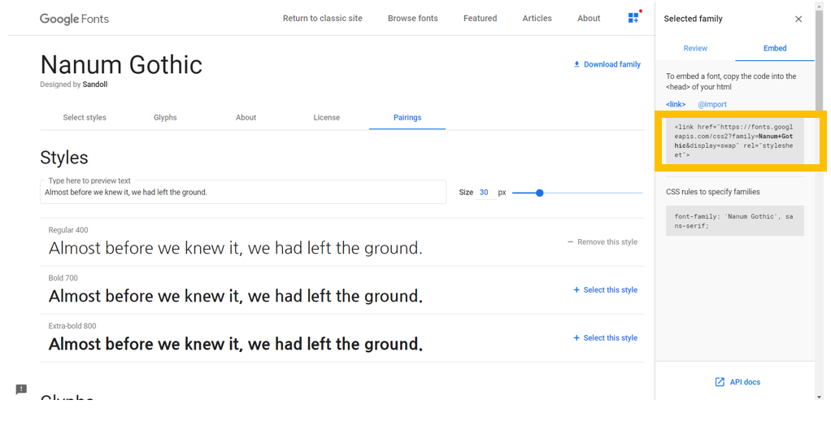
Task: Open Return to classic site
Action: point(323,18)
